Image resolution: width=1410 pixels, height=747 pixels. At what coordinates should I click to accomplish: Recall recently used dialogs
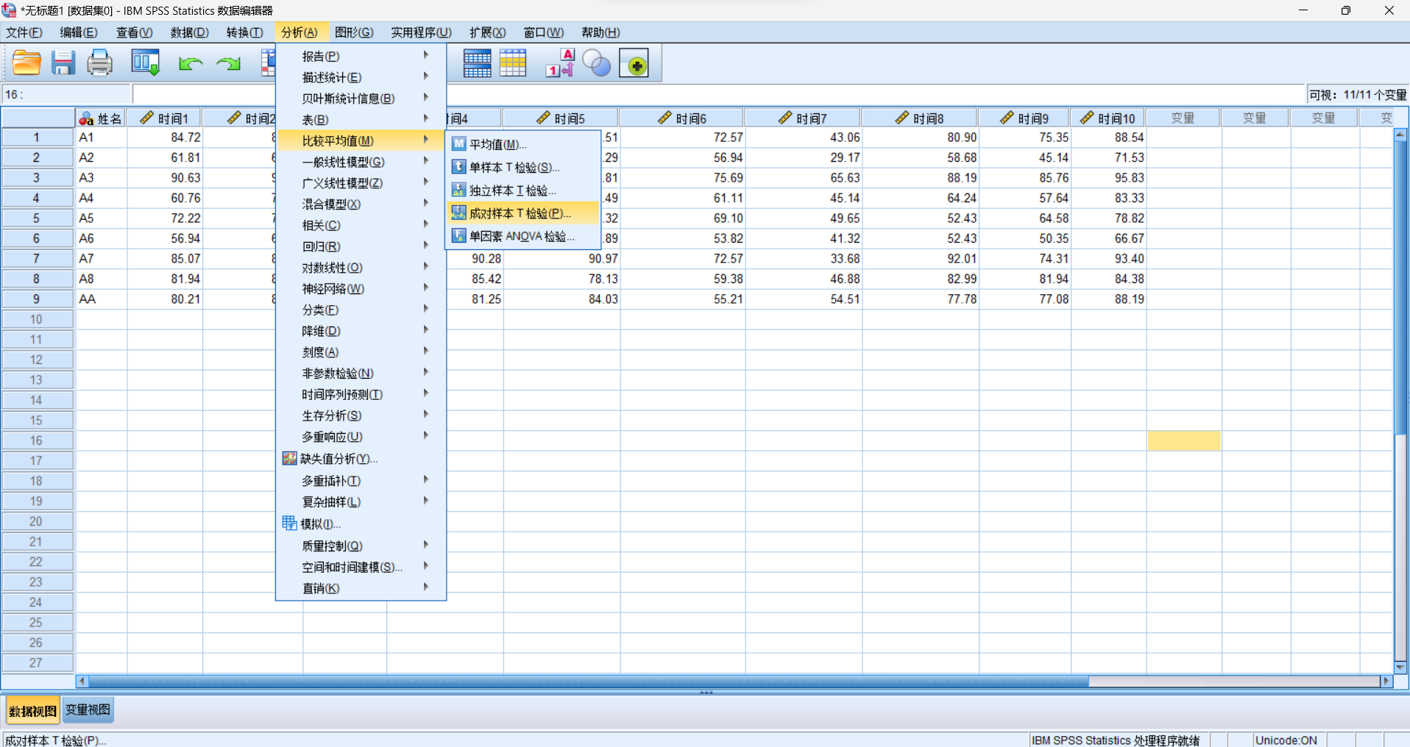click(x=145, y=62)
